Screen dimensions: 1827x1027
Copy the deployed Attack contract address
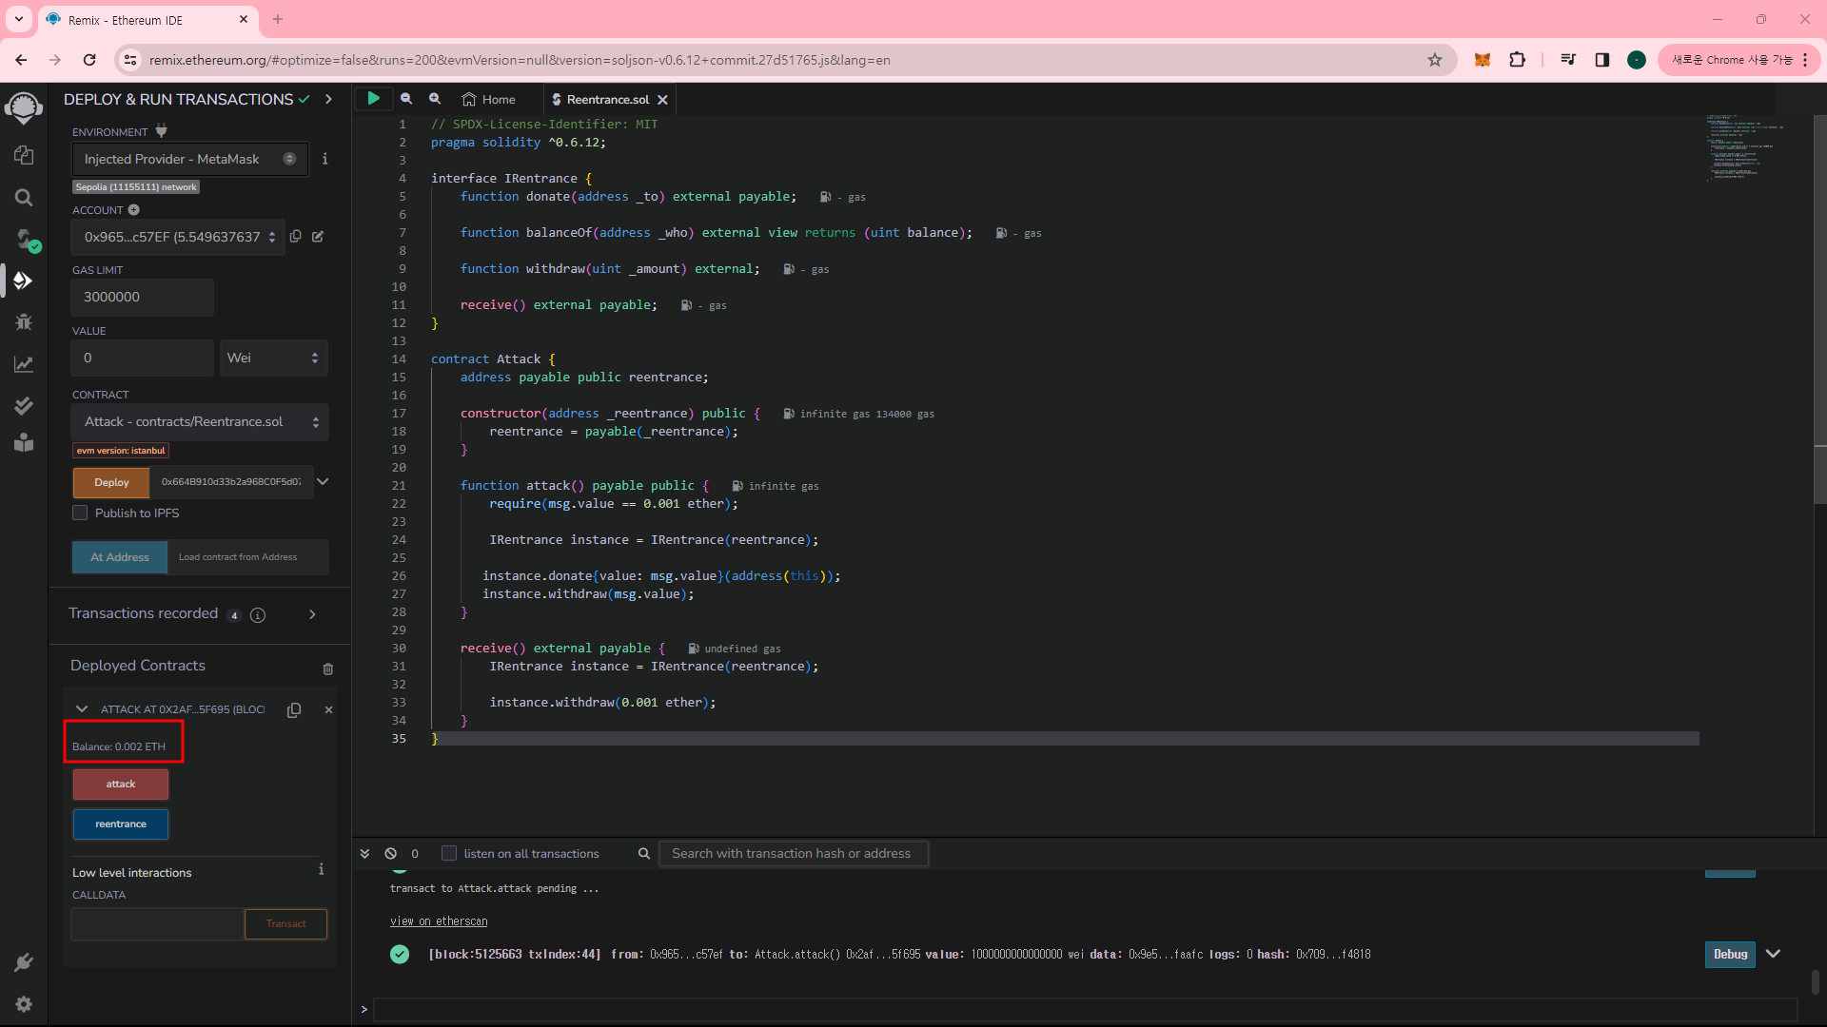pos(294,710)
